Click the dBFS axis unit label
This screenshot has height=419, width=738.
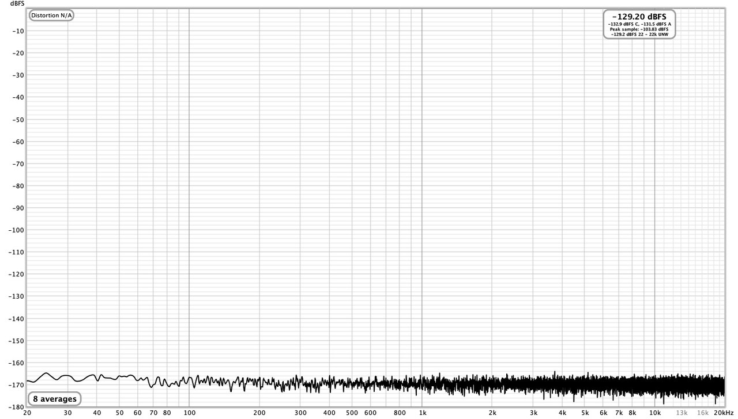click(x=17, y=3)
